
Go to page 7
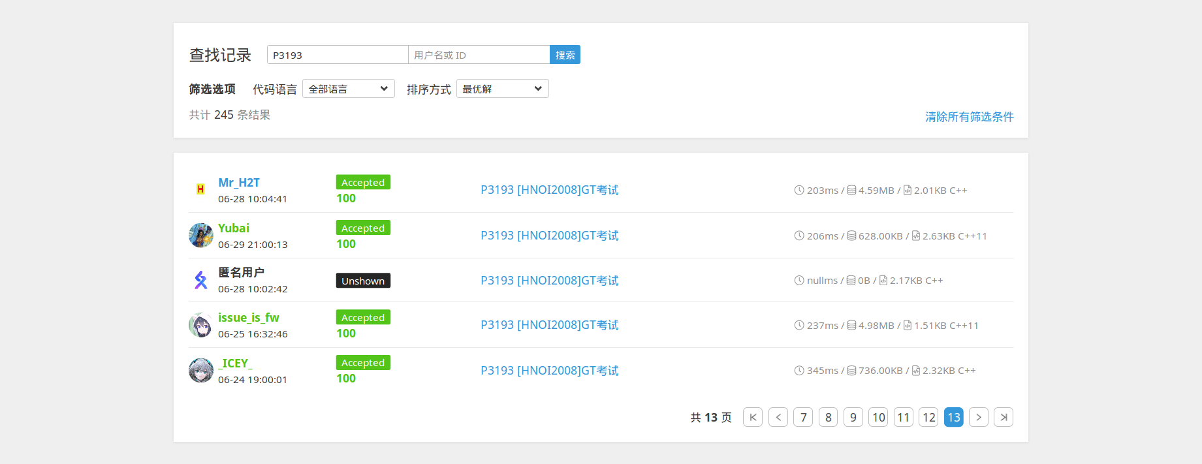pos(803,417)
